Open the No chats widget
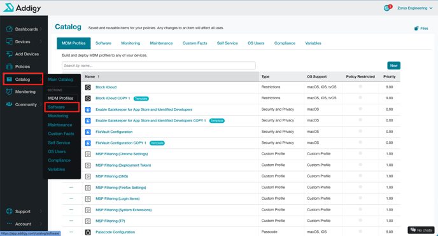Screen dimensions: 438x236 tap(421, 230)
